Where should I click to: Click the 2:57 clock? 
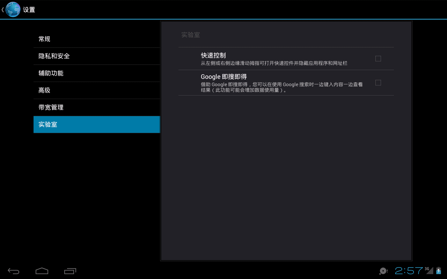click(x=409, y=271)
